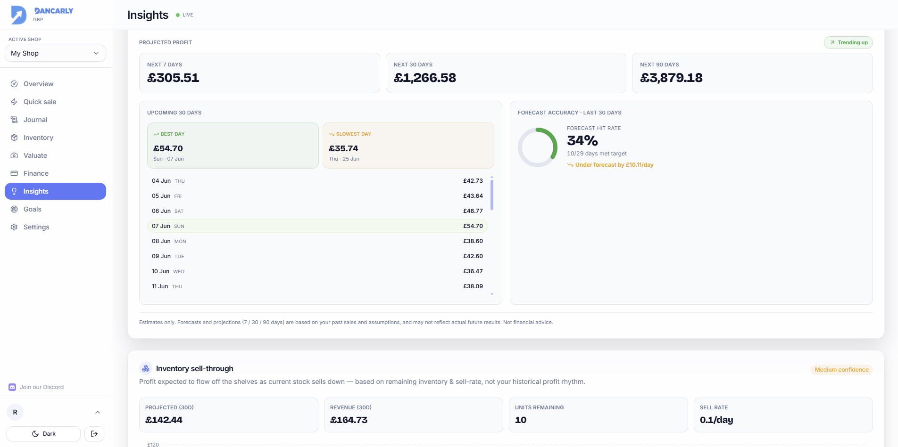Image resolution: width=898 pixels, height=447 pixels.
Task: Switch to the Finance section
Action: 55,173
